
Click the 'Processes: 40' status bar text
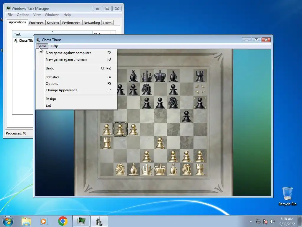coord(16,133)
